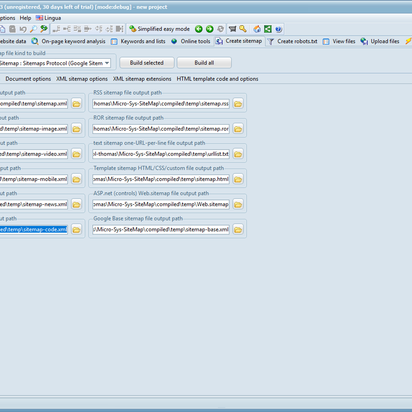Switch to Upload files tab
Screen dimensions: 412x412
380,41
